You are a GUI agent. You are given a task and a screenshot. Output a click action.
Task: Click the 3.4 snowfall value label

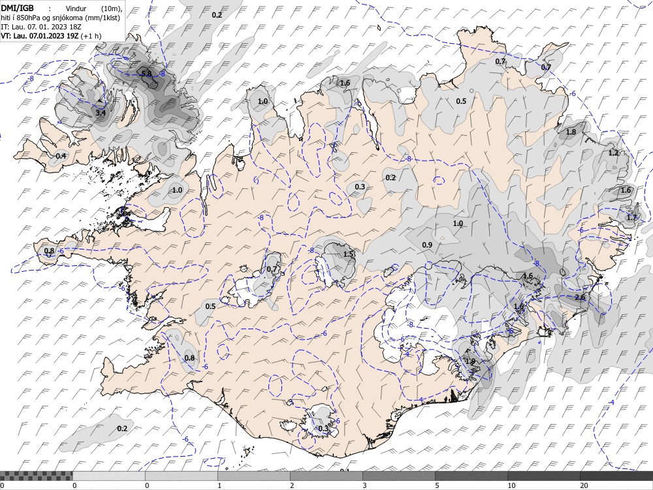click(101, 113)
